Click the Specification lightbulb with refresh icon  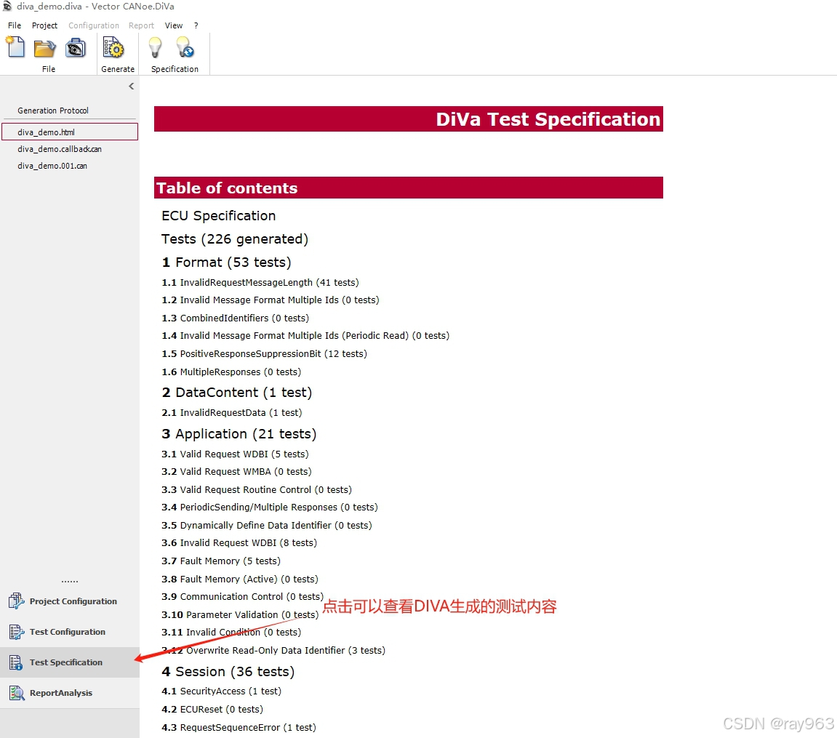click(x=185, y=47)
